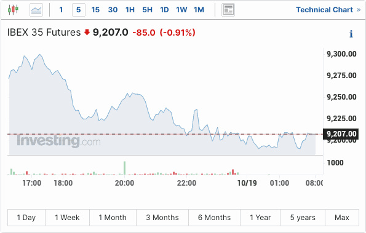Select the 5H interval

[147, 10]
